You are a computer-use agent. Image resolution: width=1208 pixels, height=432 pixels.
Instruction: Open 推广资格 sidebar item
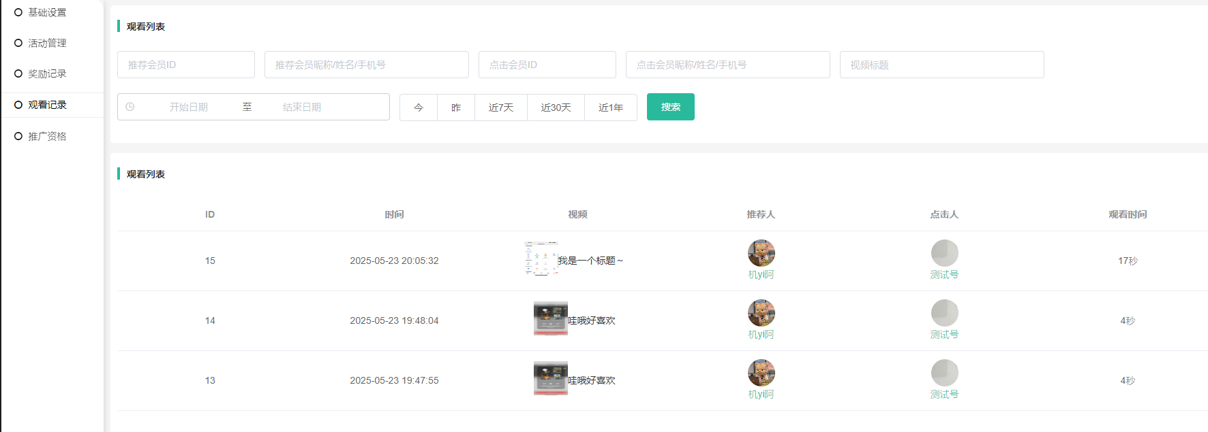click(x=47, y=136)
